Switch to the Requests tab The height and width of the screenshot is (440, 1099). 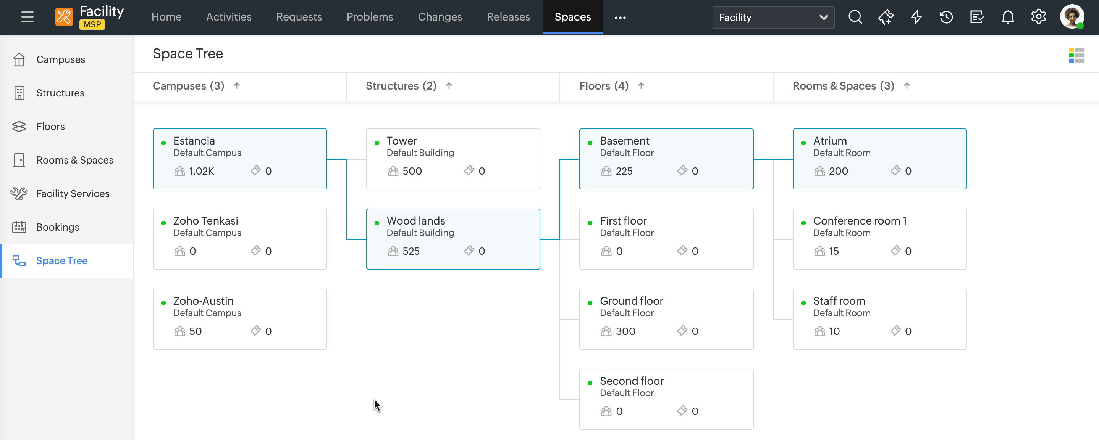pyautogui.click(x=299, y=17)
